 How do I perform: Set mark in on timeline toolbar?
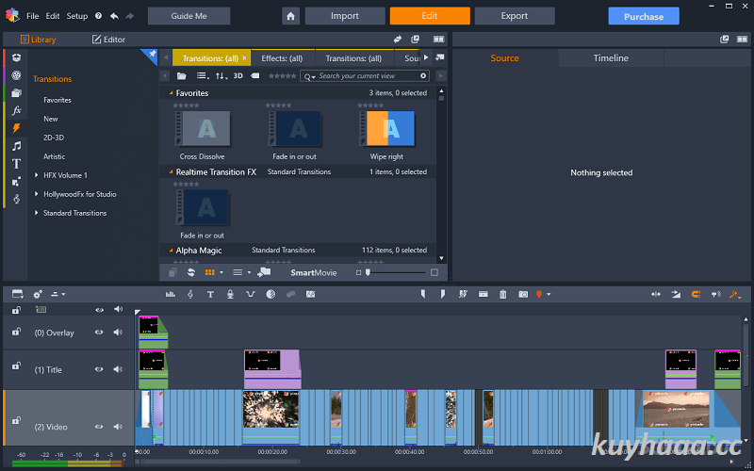point(423,294)
